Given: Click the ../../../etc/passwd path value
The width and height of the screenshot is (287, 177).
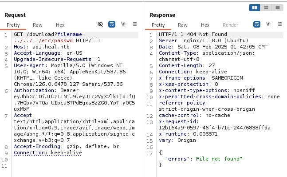Looking at the screenshot, I should tap(43, 40).
